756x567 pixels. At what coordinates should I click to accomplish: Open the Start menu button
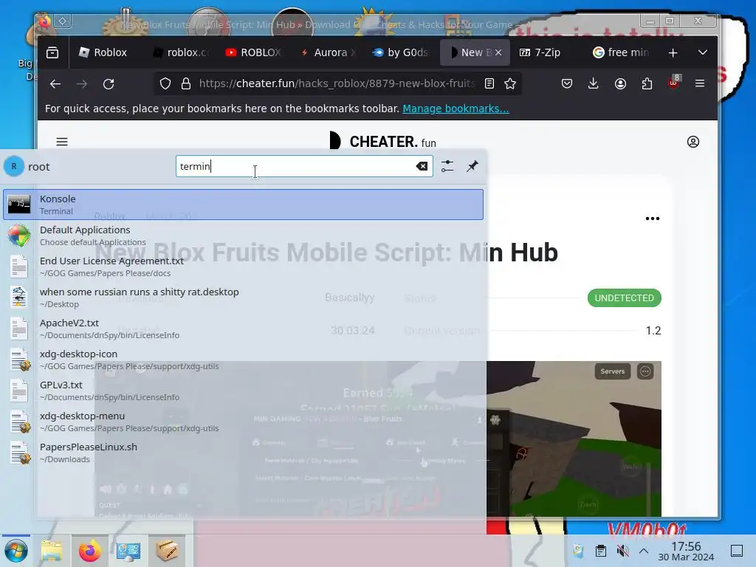pyautogui.click(x=16, y=551)
